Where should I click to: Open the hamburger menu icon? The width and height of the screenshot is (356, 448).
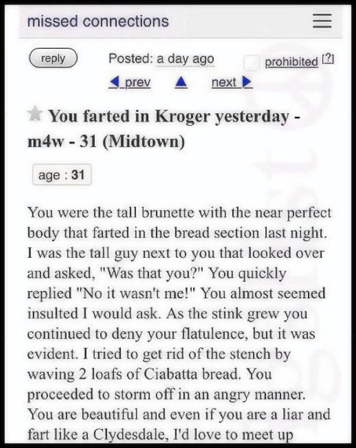coord(322,21)
